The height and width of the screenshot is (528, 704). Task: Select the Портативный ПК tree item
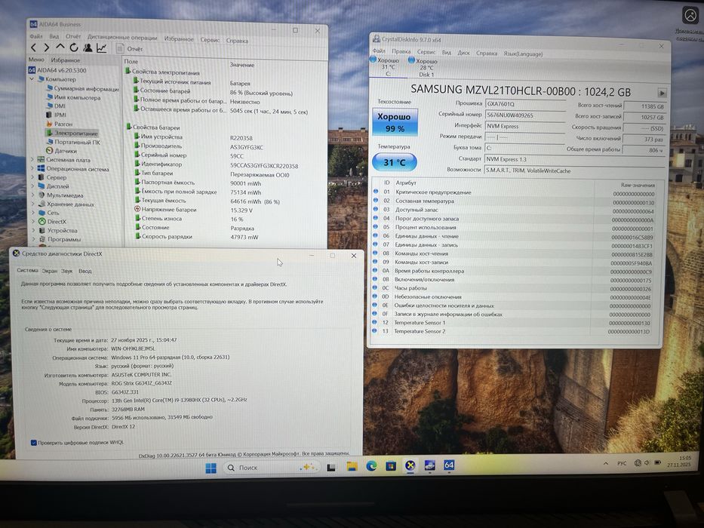tap(74, 143)
